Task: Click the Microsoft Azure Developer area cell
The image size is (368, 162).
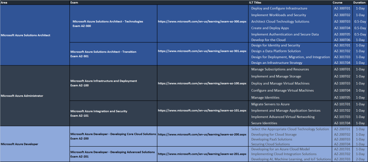Action: (x=35, y=144)
